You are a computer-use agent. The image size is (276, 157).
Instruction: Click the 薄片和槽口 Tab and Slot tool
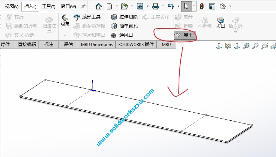coord(89,35)
